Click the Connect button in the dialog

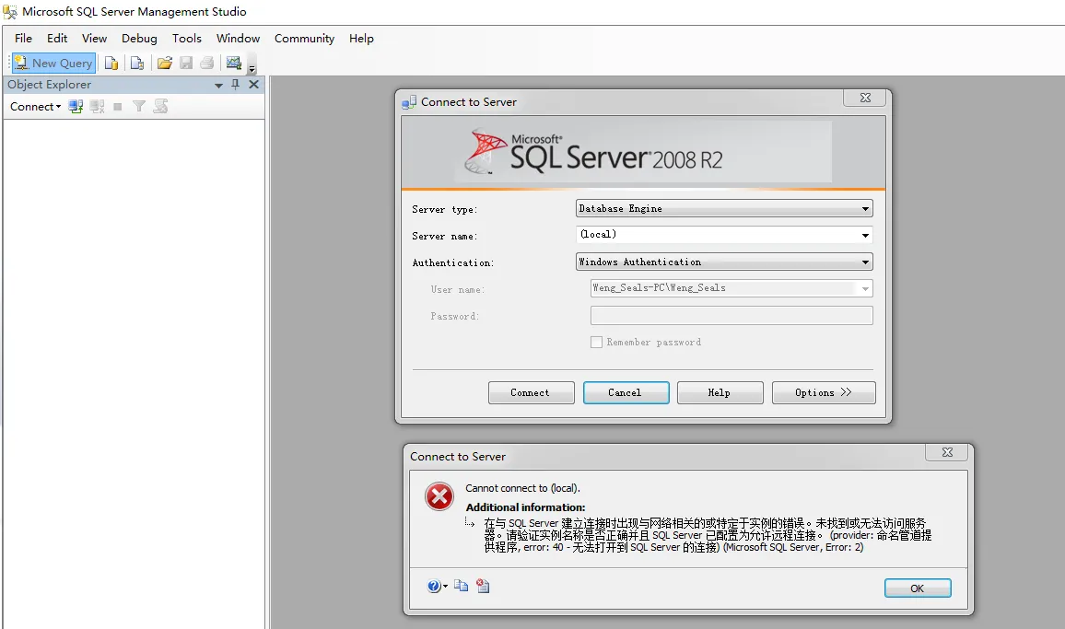pos(532,392)
